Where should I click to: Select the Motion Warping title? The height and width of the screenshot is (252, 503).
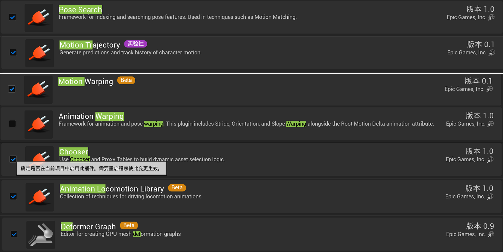(x=86, y=82)
